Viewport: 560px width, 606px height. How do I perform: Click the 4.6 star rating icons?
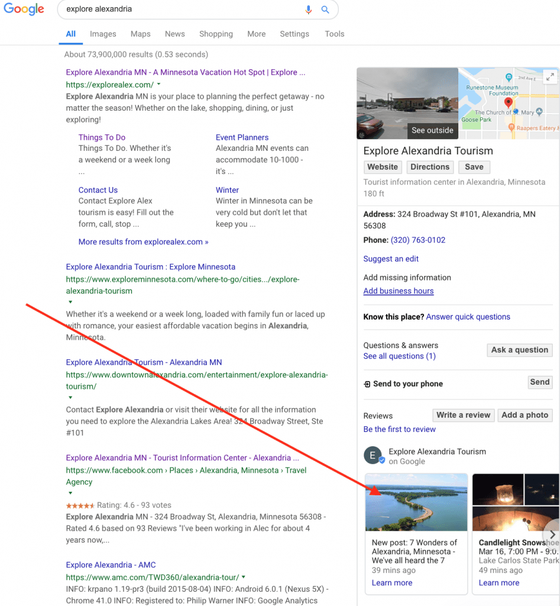click(x=80, y=505)
